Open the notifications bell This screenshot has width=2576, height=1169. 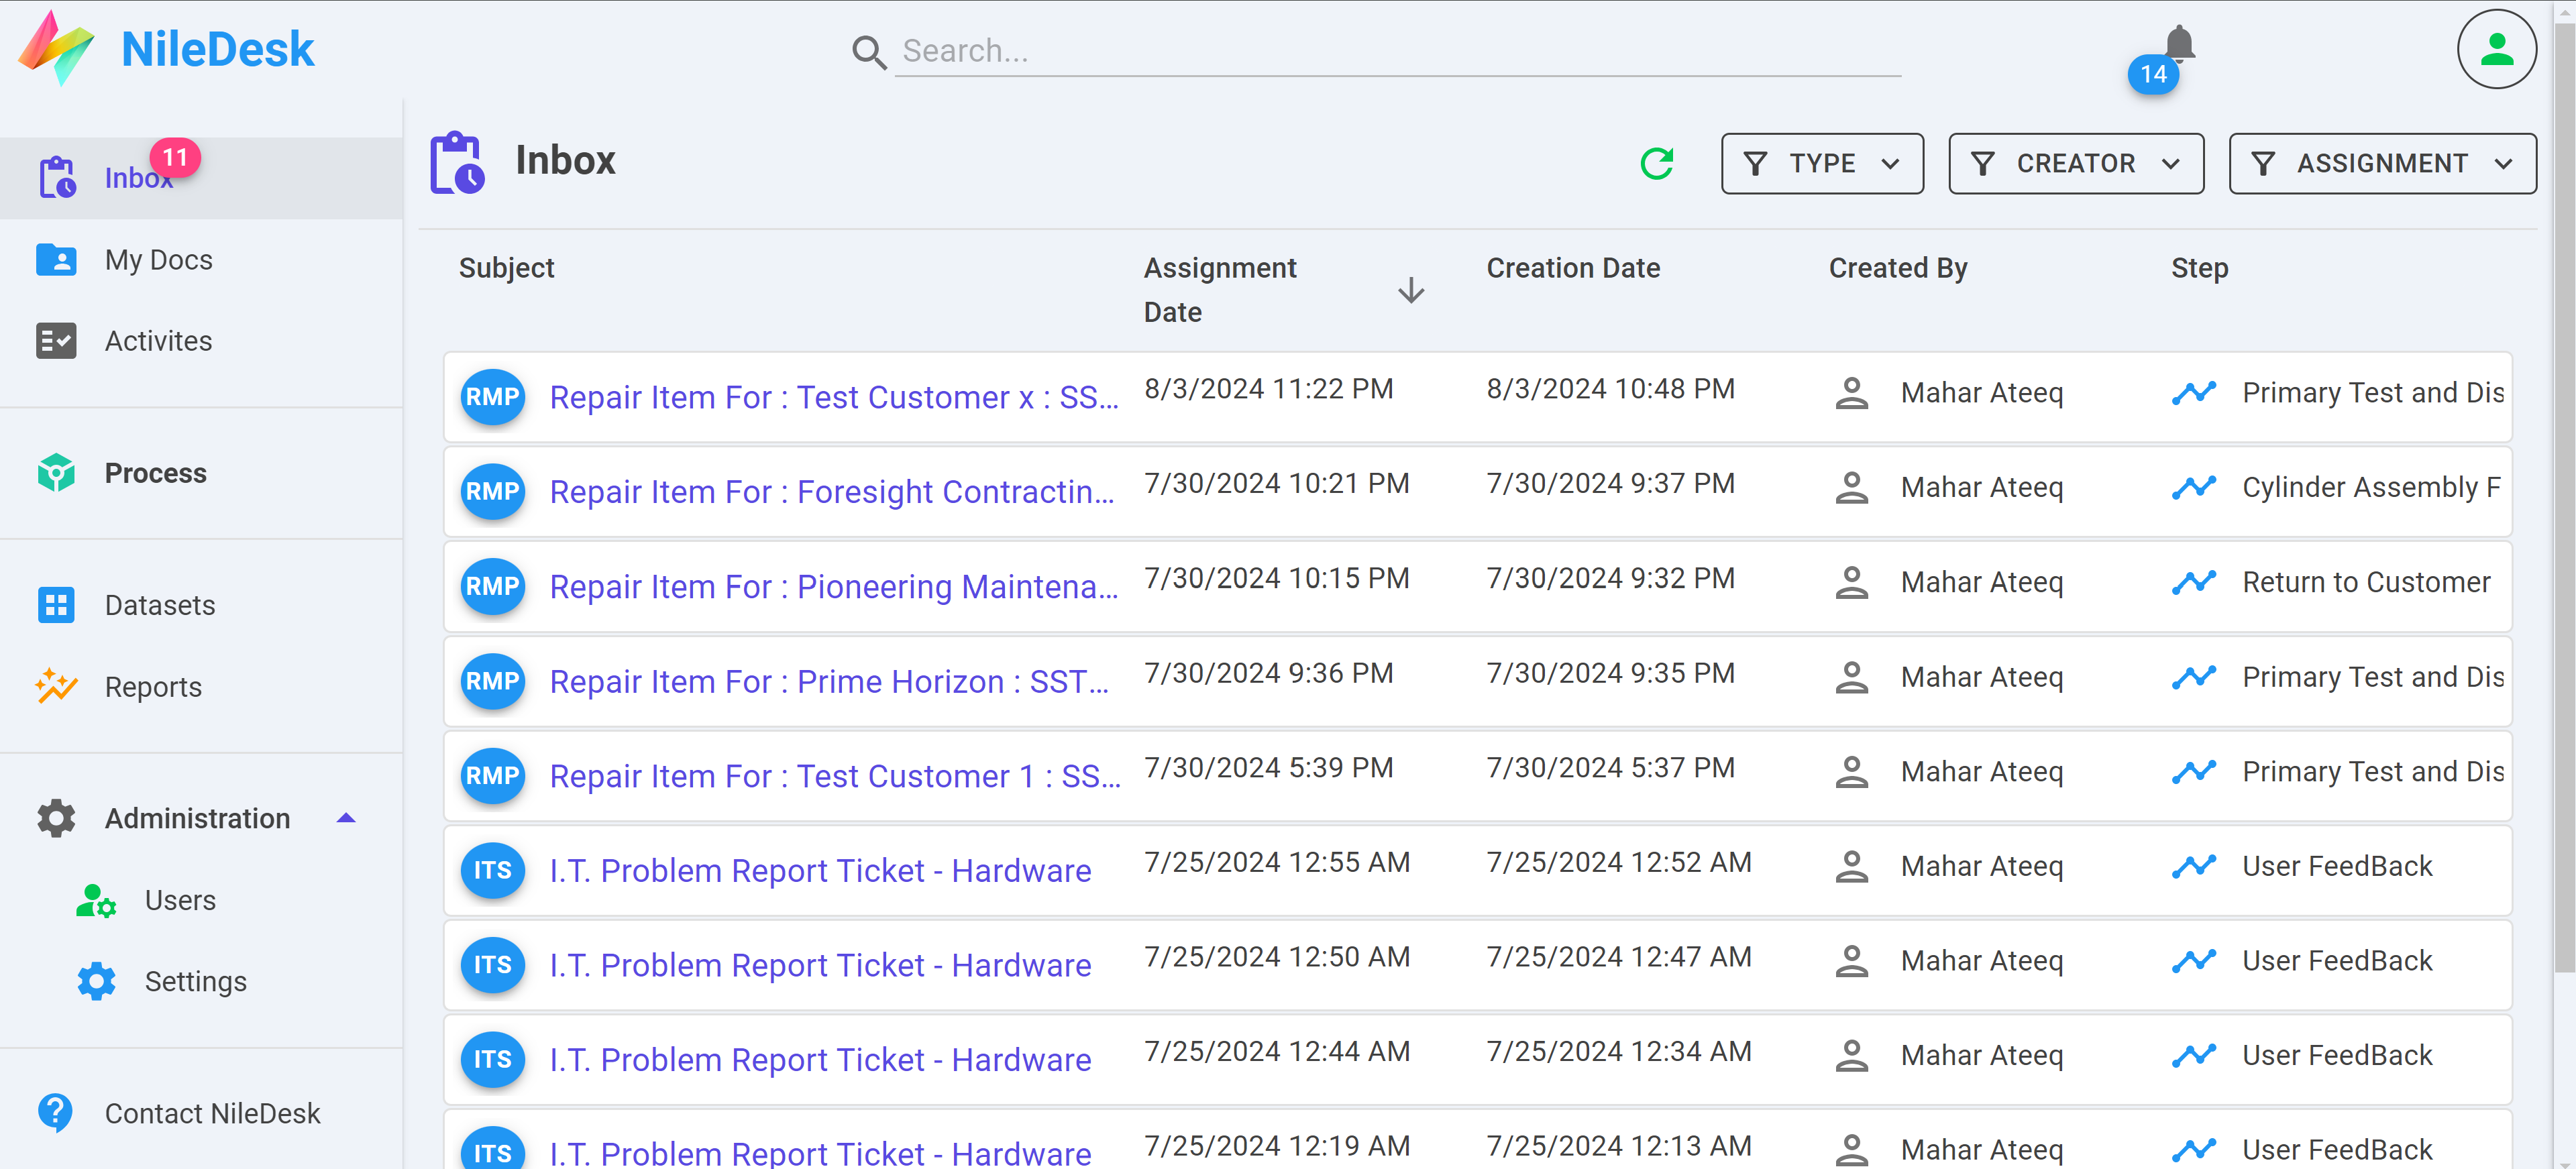(x=2179, y=44)
